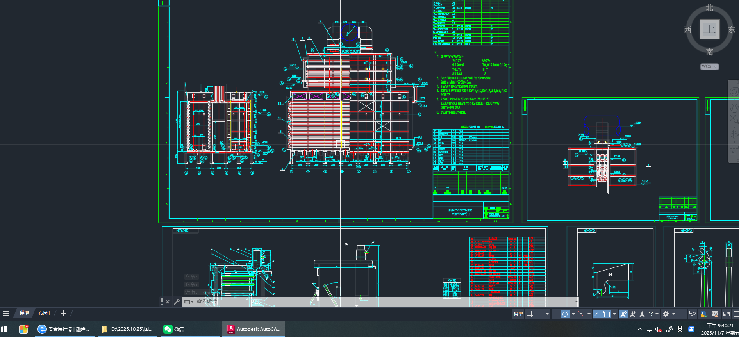Click clean screen fullscreen icon
The width and height of the screenshot is (739, 337).
(x=727, y=314)
